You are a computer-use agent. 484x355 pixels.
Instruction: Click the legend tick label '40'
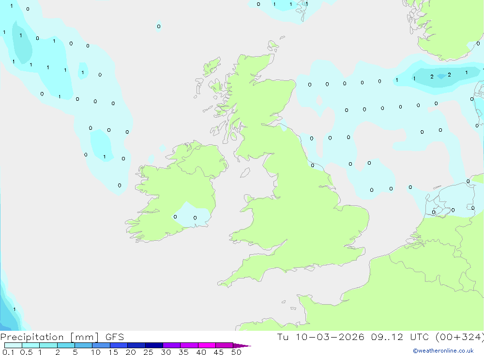point(201,352)
